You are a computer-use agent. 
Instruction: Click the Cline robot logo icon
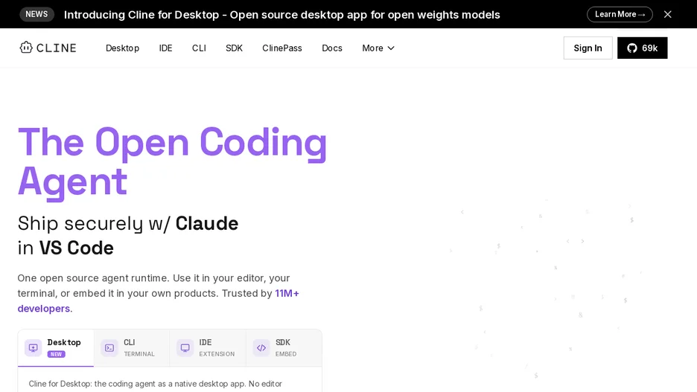[x=26, y=48]
